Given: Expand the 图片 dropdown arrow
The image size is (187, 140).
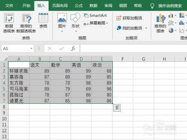Looking at the screenshot, I should pyautogui.click(x=62, y=31).
